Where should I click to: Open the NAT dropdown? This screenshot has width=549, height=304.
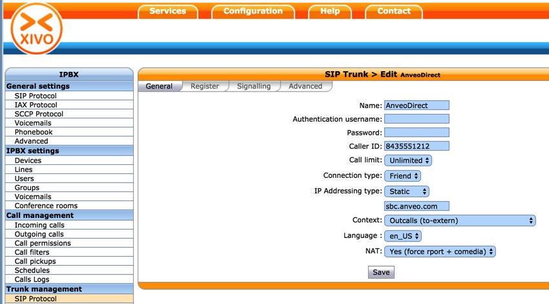pyautogui.click(x=440, y=252)
